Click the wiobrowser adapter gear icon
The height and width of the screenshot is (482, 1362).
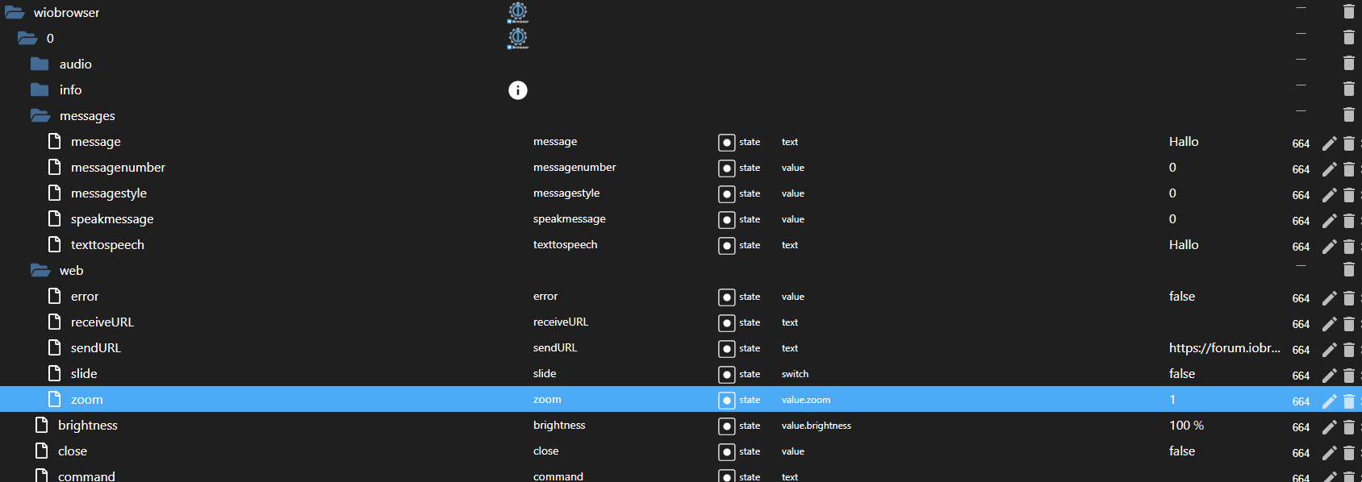pos(518,12)
